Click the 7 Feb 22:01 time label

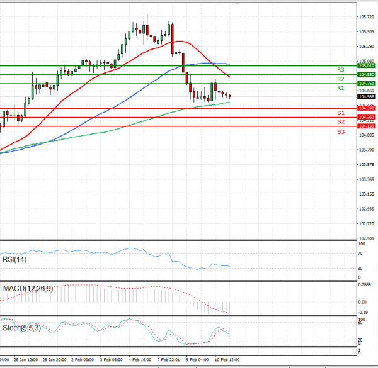[x=168, y=360]
